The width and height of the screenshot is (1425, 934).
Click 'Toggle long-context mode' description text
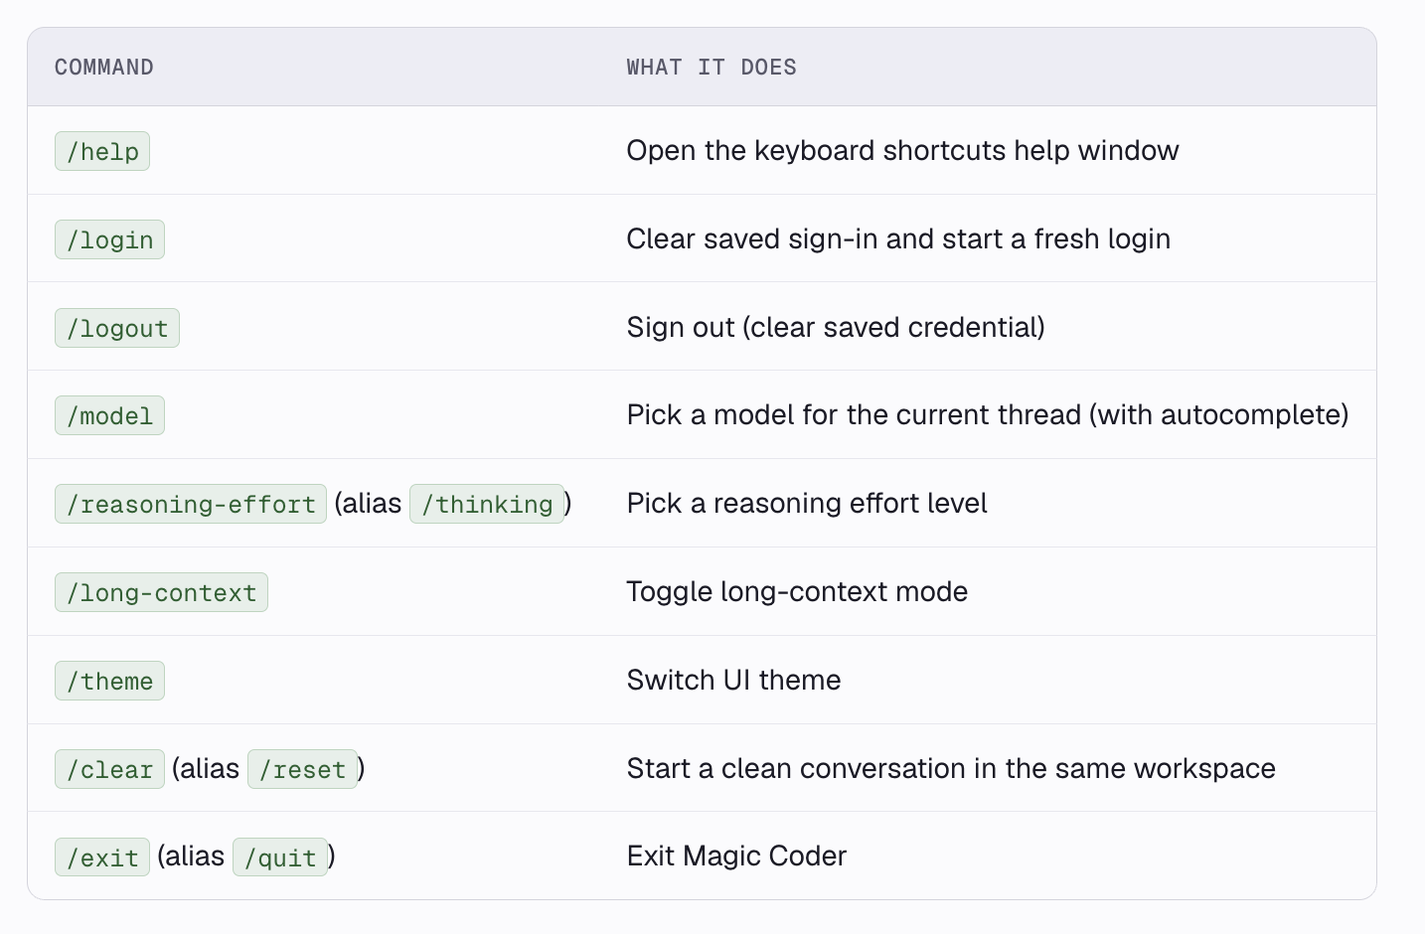797,591
